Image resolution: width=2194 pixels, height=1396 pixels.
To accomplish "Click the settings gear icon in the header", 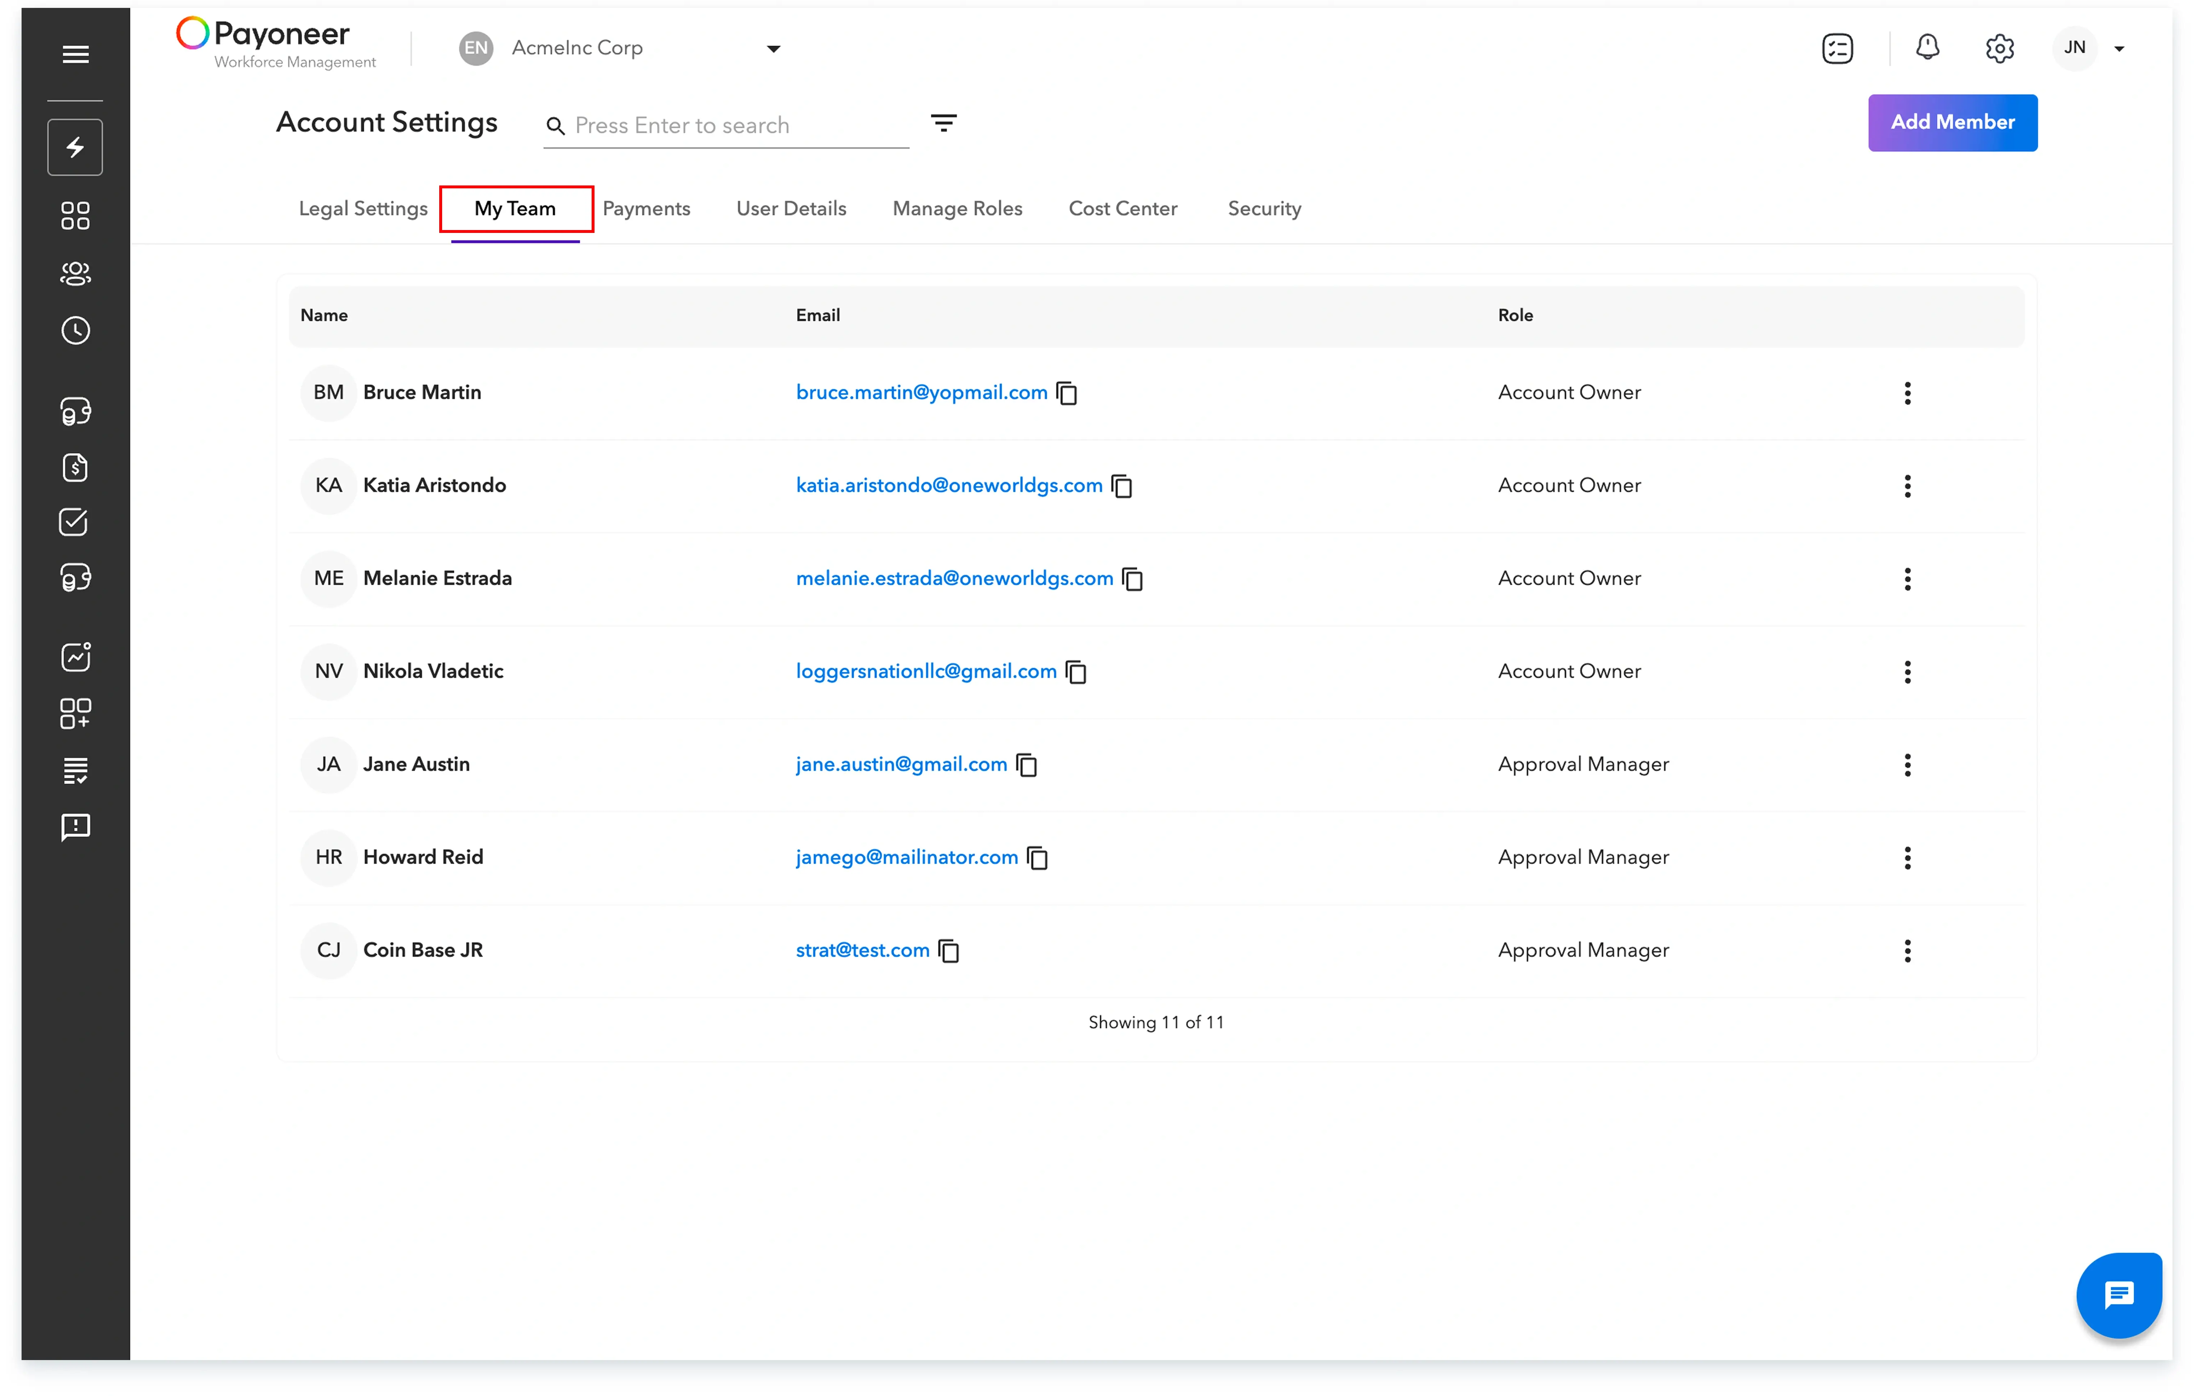I will [1999, 48].
